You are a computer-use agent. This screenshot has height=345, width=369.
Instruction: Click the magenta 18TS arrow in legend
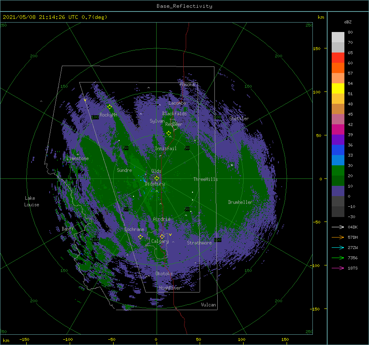click(338, 268)
